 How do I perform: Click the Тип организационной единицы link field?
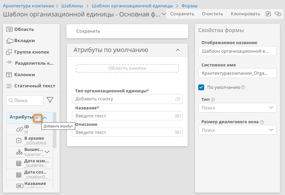pos(127,99)
